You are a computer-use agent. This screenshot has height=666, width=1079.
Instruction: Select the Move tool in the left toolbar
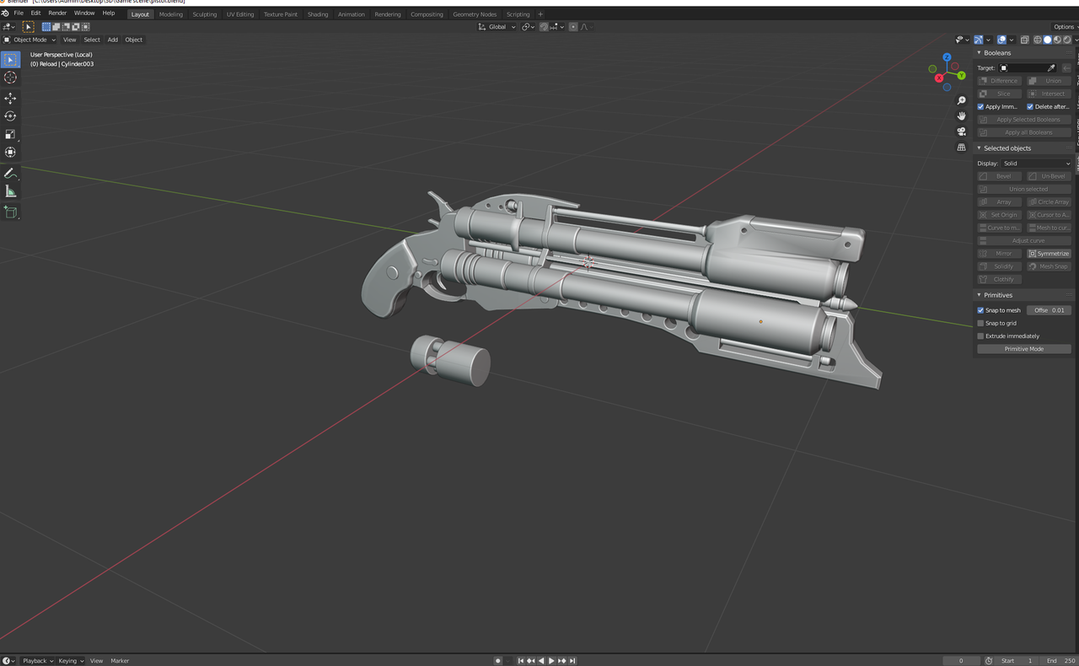[10, 99]
